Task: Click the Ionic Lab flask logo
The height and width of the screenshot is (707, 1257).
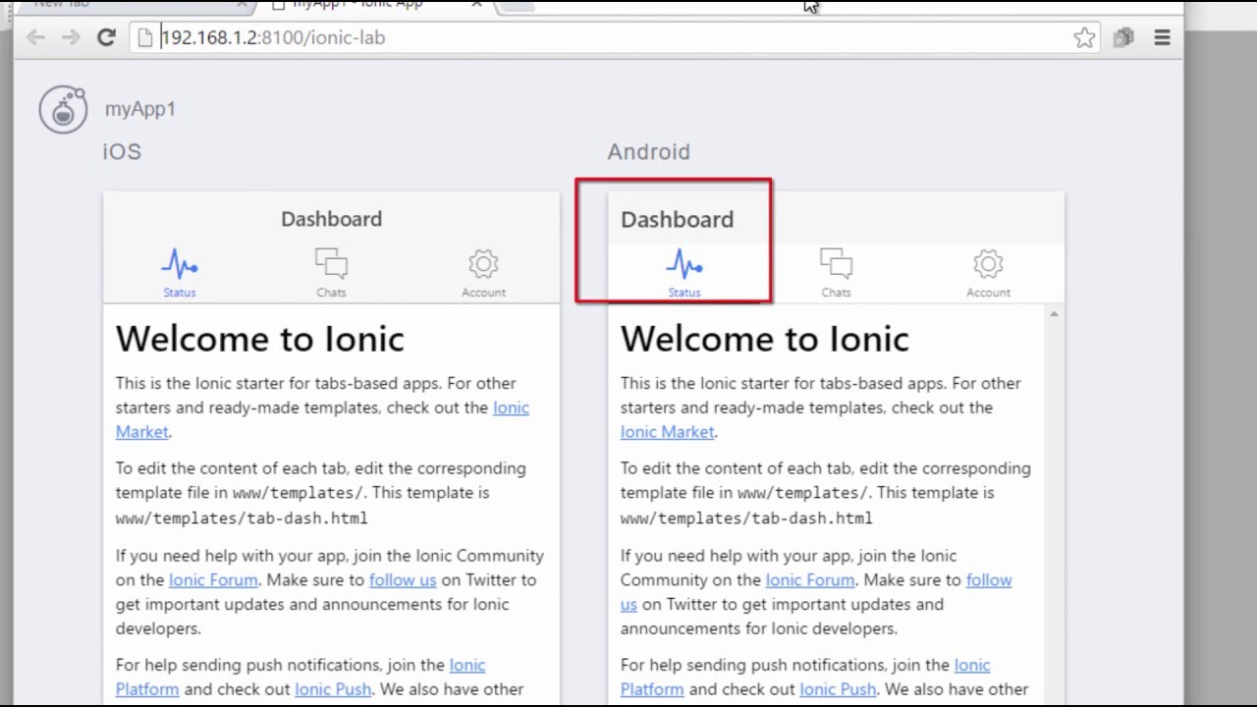Action: [63, 109]
